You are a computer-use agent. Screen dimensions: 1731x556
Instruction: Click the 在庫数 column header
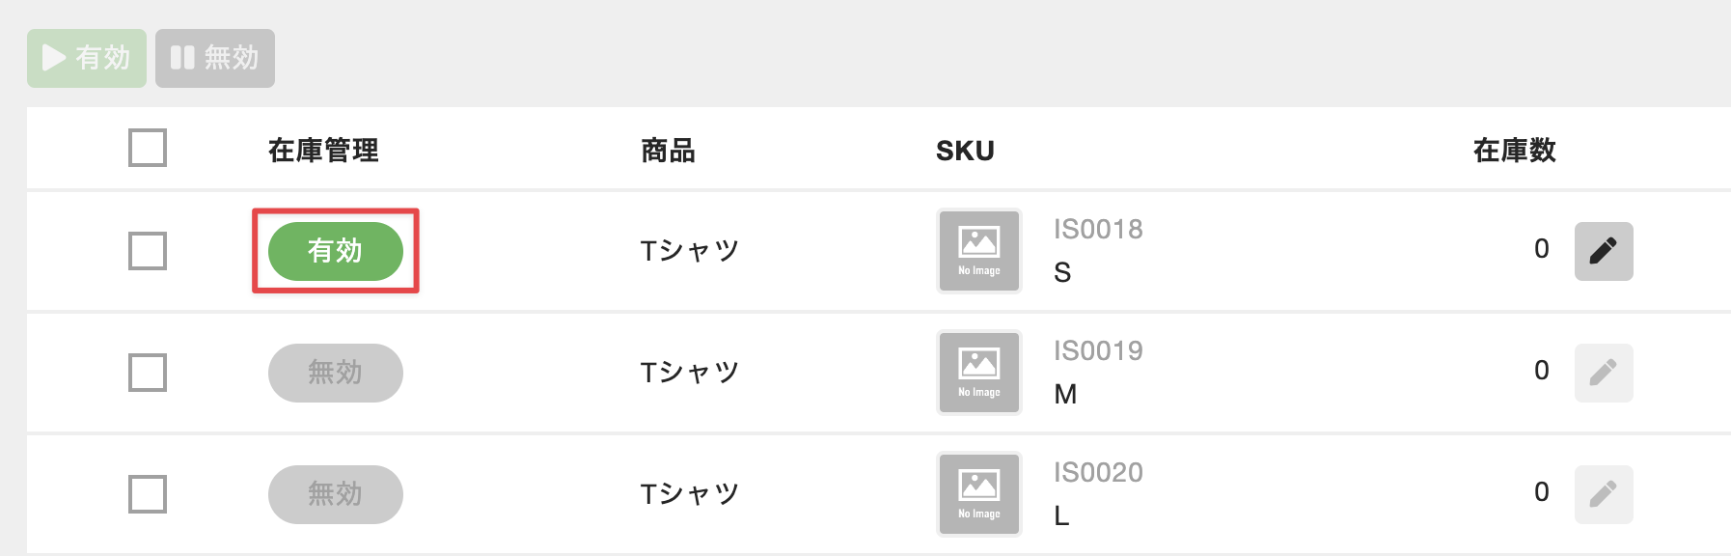1514,151
